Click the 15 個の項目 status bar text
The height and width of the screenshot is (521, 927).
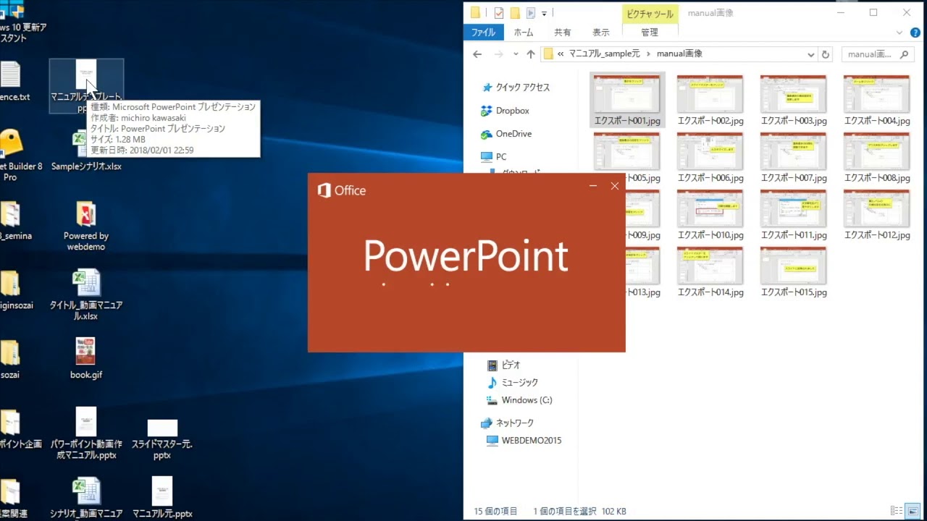pyautogui.click(x=496, y=512)
